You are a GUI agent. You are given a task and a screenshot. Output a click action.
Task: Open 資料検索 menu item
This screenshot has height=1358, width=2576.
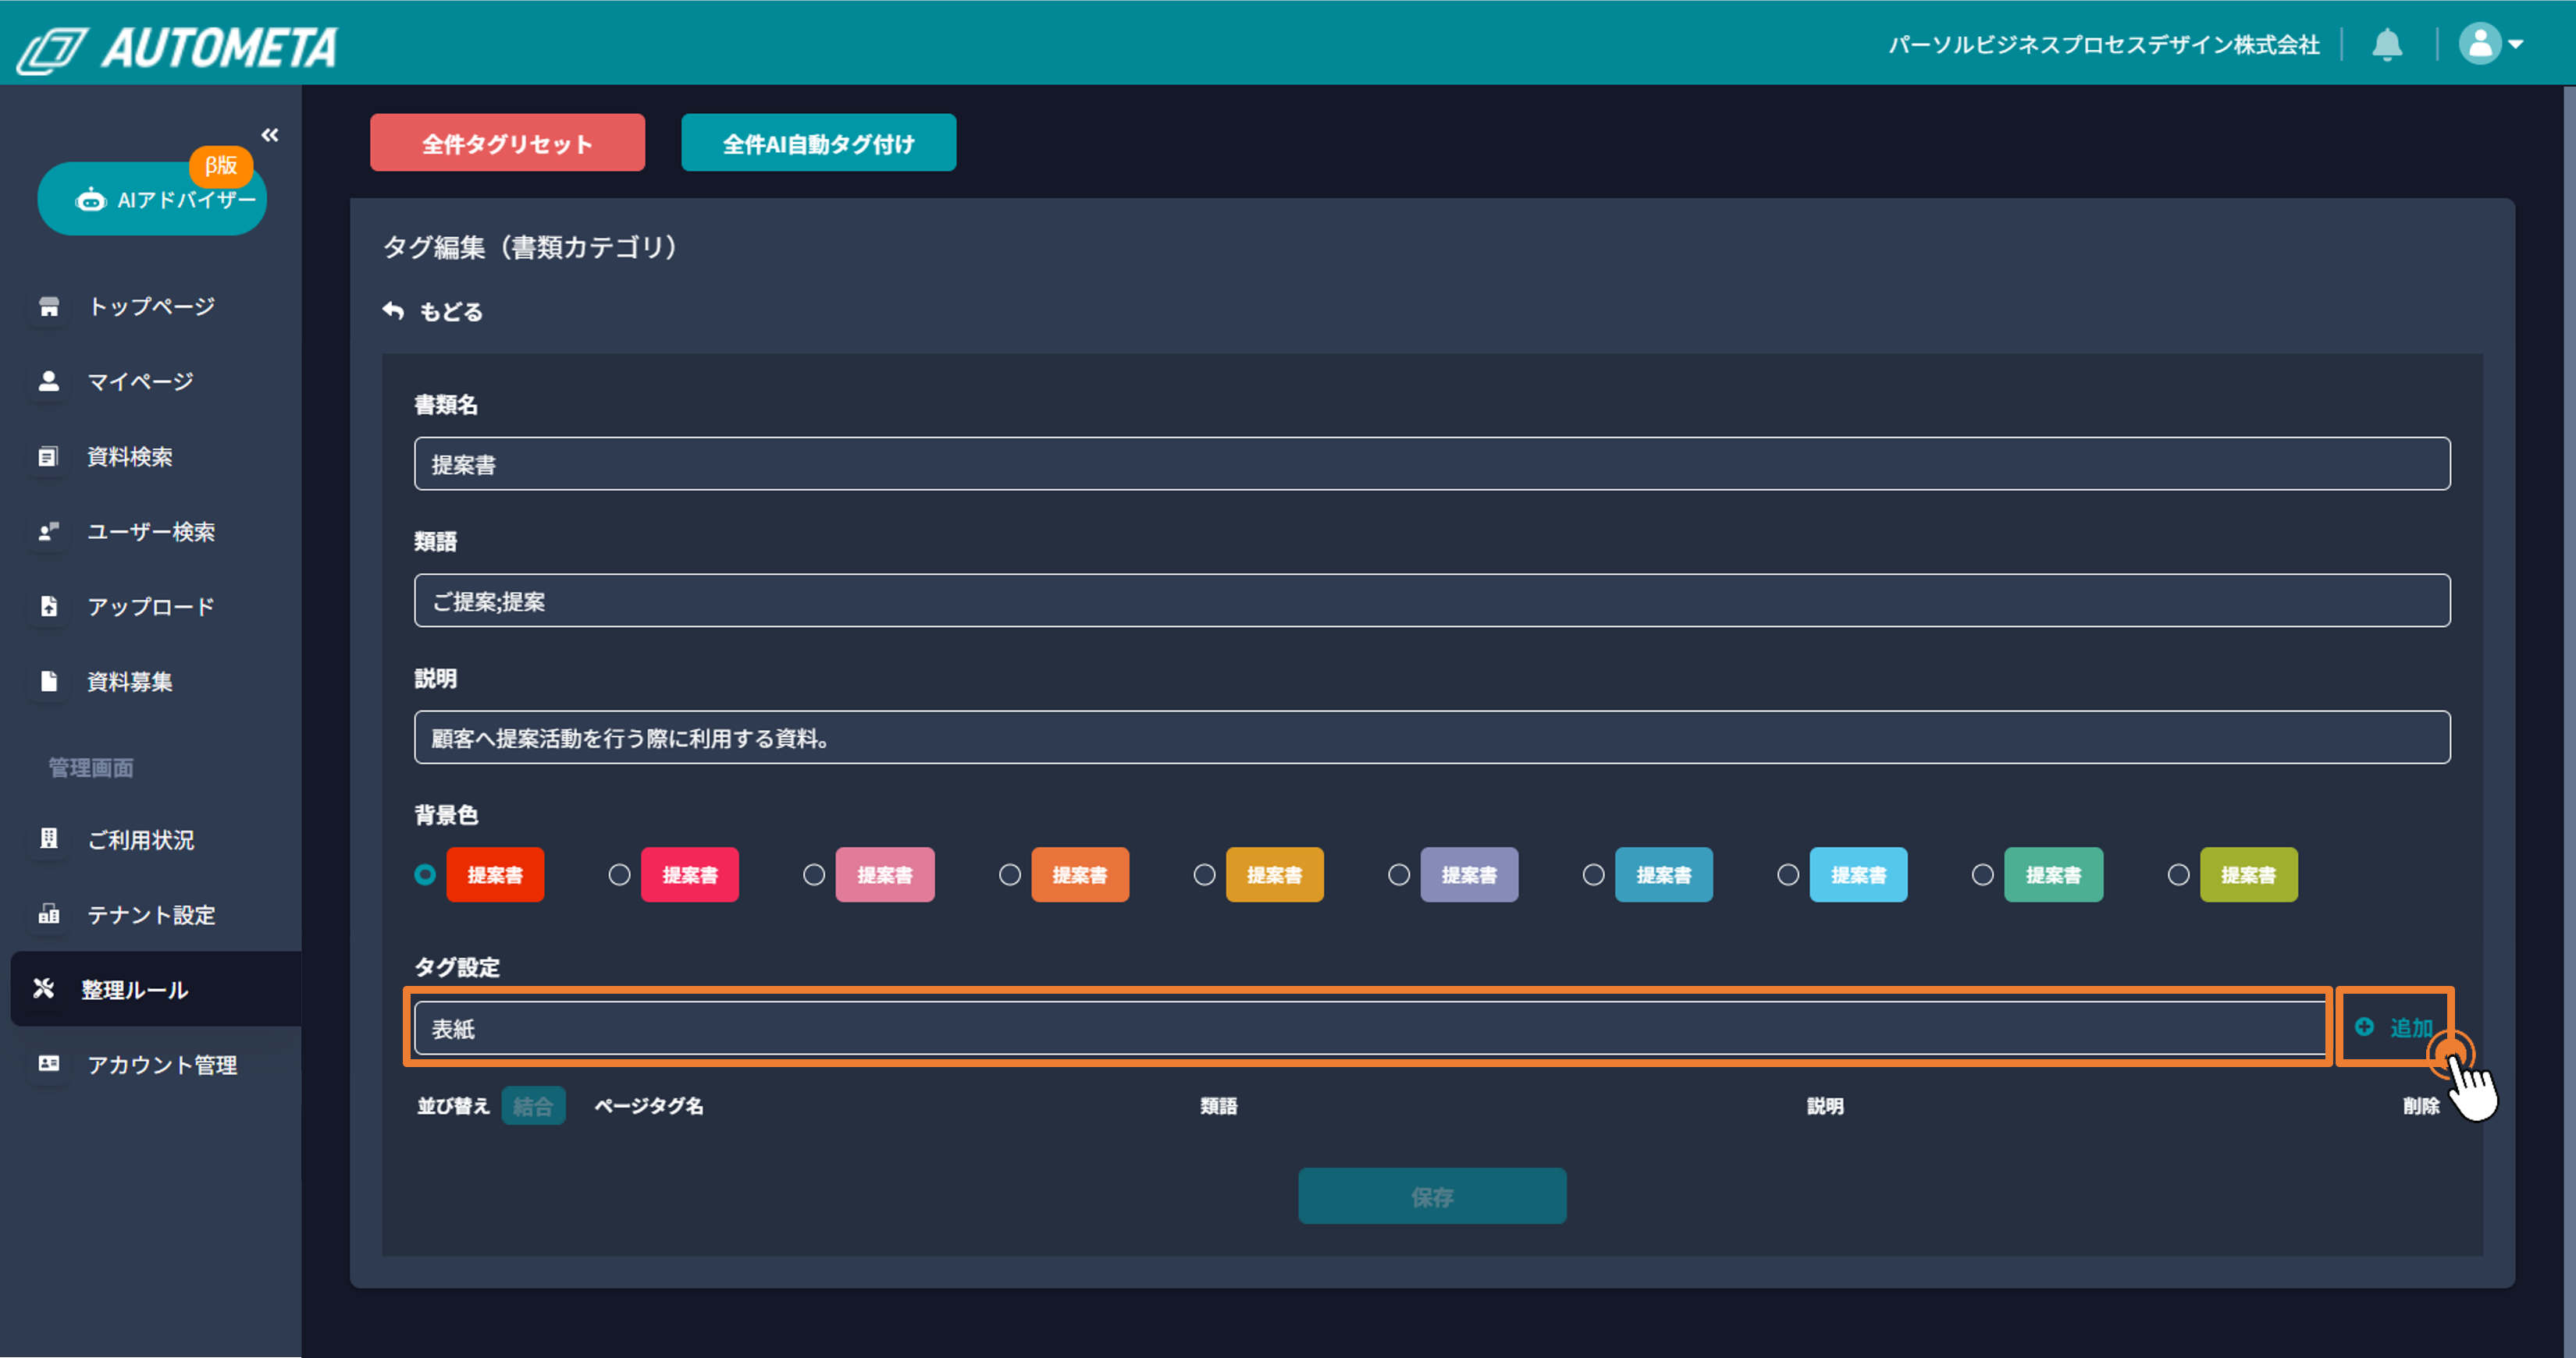coord(150,456)
